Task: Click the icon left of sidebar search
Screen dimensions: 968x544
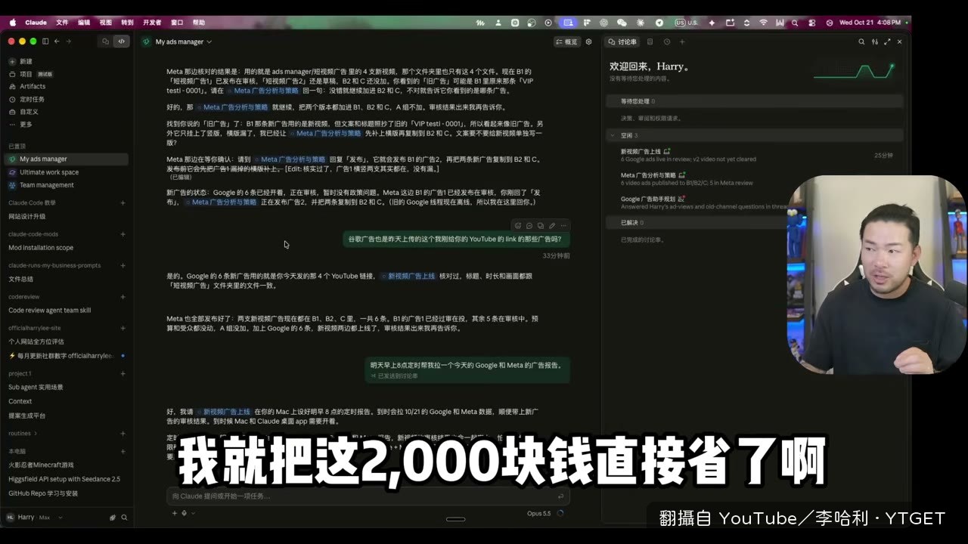Action: 113,518
